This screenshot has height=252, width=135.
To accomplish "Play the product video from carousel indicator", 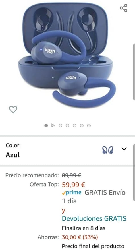I will coord(53,125).
